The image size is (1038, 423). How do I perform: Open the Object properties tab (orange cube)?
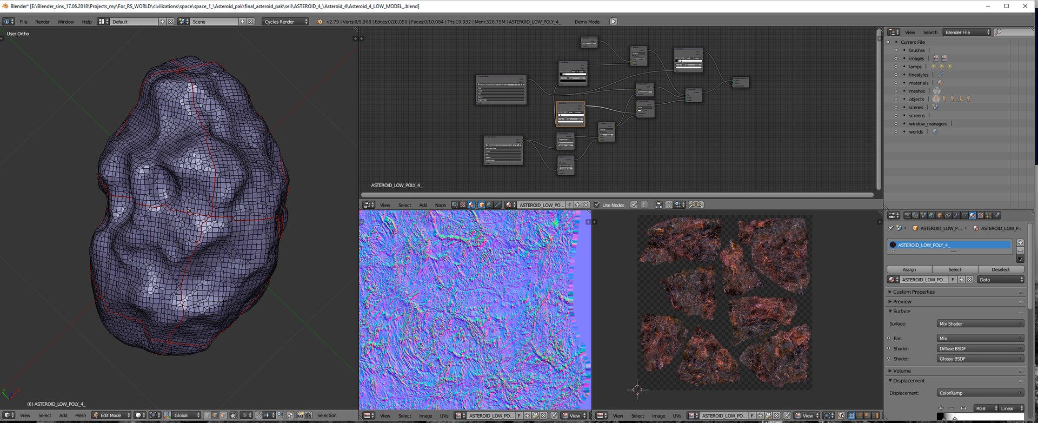(940, 215)
